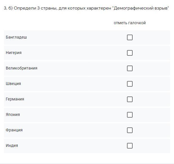The image size is (174, 164).
Task: Mark the Швеция checkbox
Action: coord(130,84)
